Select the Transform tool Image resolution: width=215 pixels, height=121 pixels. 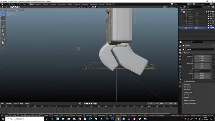3,34
